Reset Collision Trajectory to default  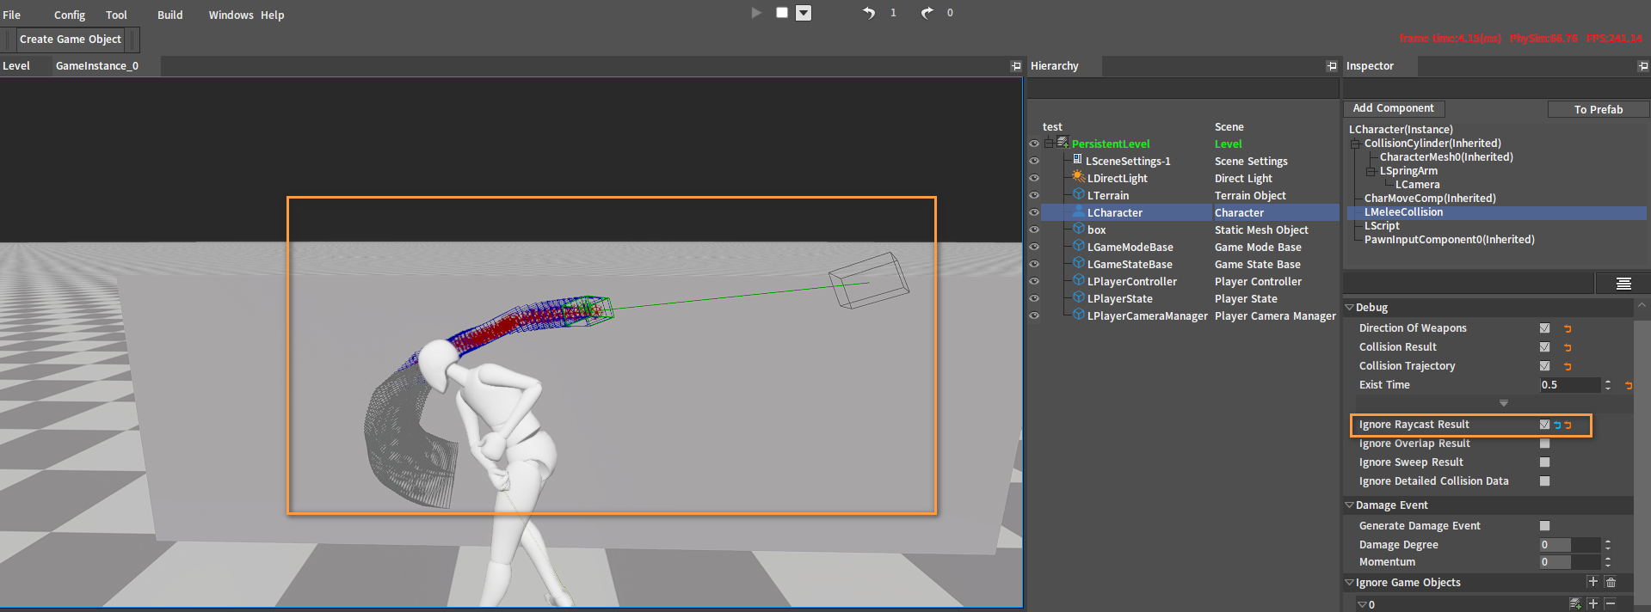pyautogui.click(x=1568, y=366)
